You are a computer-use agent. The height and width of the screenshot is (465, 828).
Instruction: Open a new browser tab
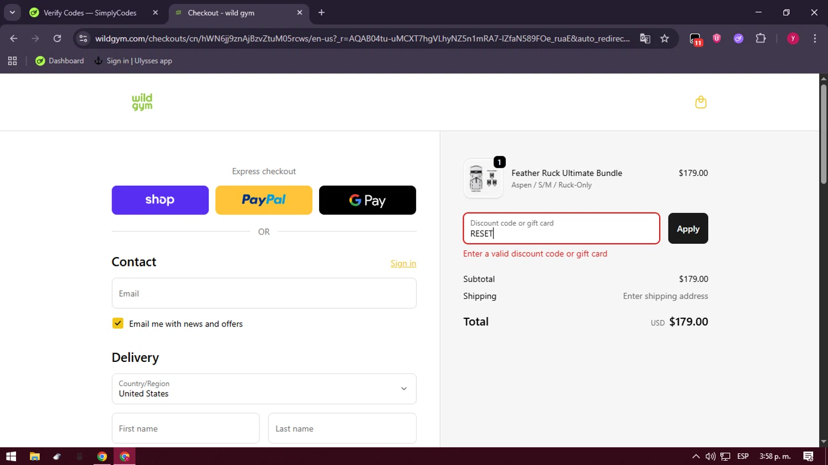(321, 13)
